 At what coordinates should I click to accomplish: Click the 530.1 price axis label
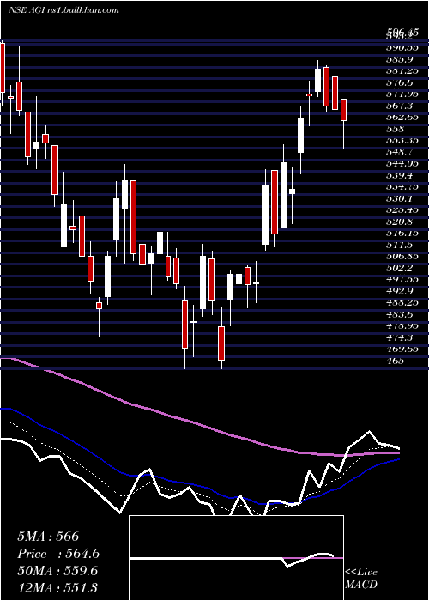[x=399, y=198]
